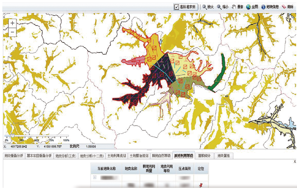
Task: Collapse the first table row group
Action: pyautogui.click(x=95, y=177)
